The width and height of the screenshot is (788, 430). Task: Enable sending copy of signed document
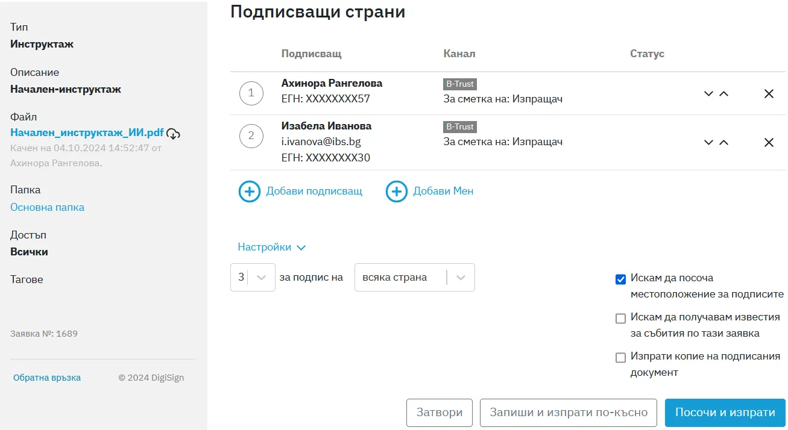(620, 357)
